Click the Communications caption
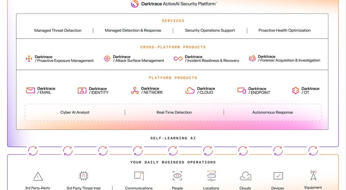 coord(139,188)
